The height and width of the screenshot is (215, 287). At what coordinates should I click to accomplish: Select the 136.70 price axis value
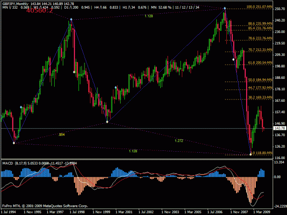click(x=280, y=135)
